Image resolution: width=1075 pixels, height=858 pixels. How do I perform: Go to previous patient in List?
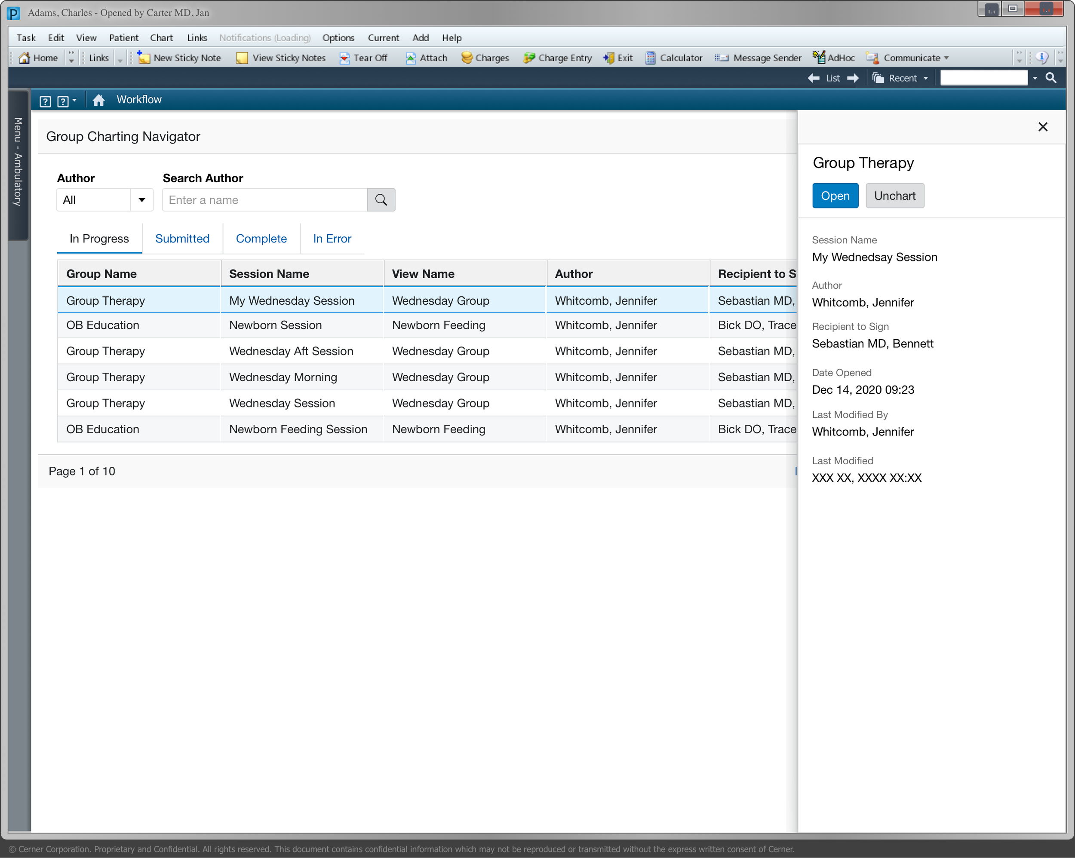click(813, 78)
